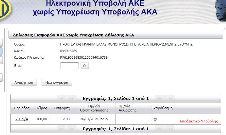
Task: Click the top Εγγραφές: 1, Σελίδα pager text
Action: 116,99
